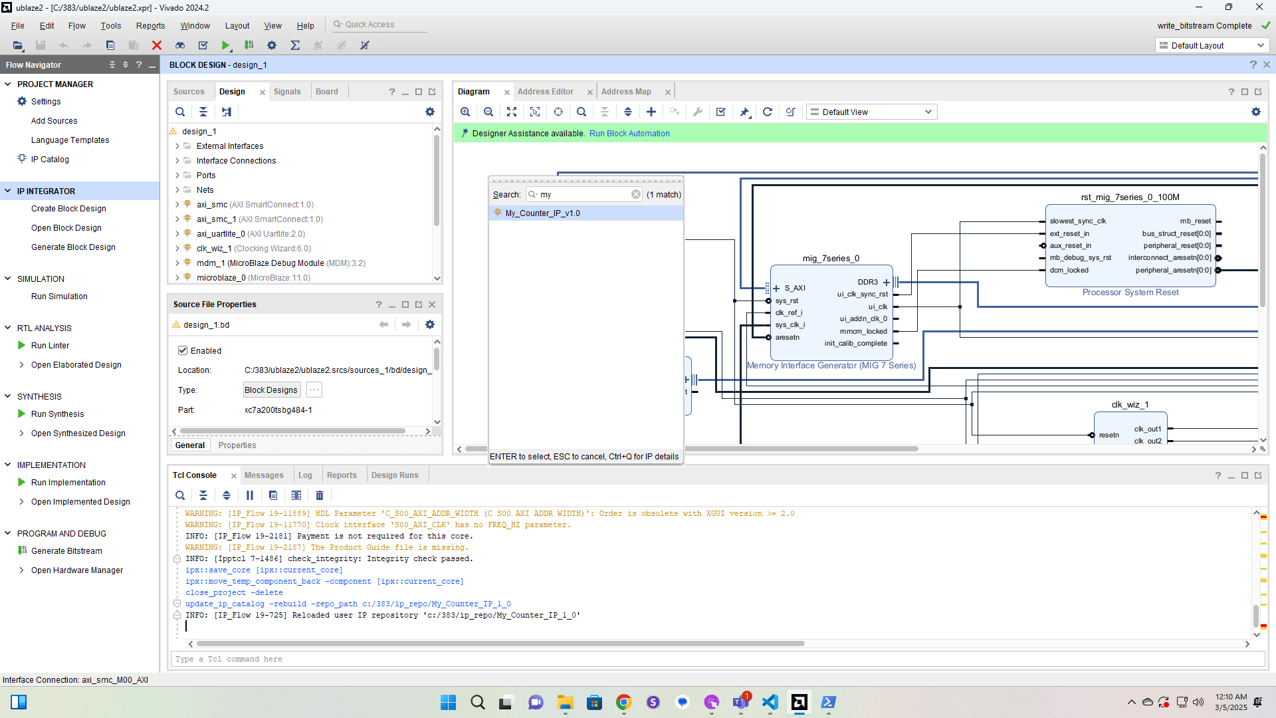Open the Default View dropdown

pyautogui.click(x=871, y=112)
